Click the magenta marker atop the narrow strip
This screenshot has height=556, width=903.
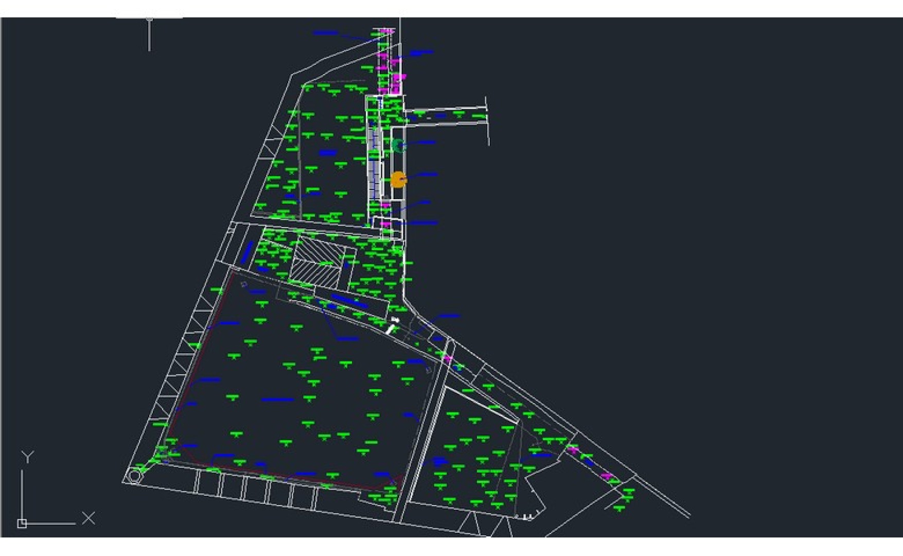pyautogui.click(x=386, y=32)
